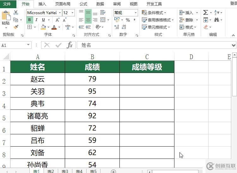Select cell containing 诸葛亮
Image resolution: width=237 pixels, height=173 pixels.
click(38, 116)
